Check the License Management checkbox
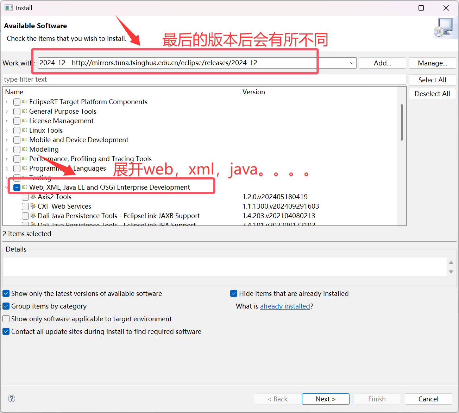 [17, 121]
